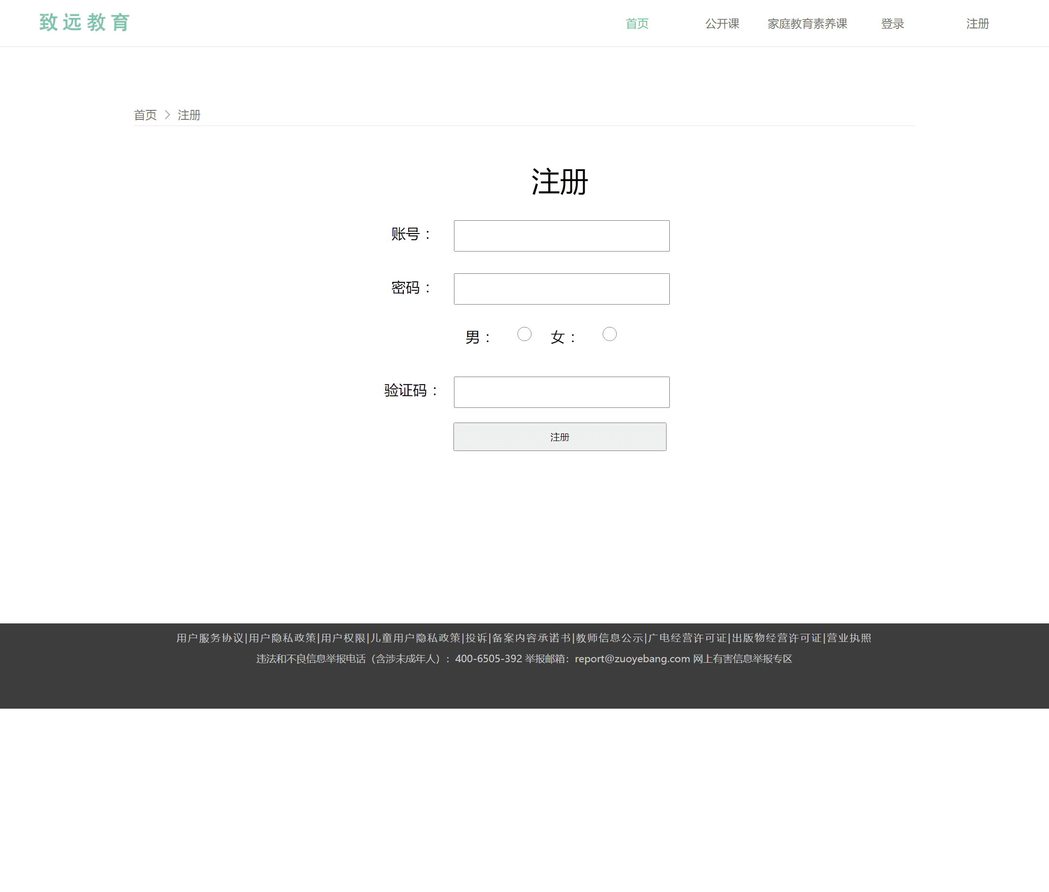Select the 女 radio button

(609, 334)
